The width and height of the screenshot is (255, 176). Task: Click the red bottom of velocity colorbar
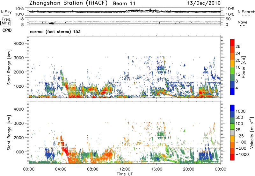(232, 157)
